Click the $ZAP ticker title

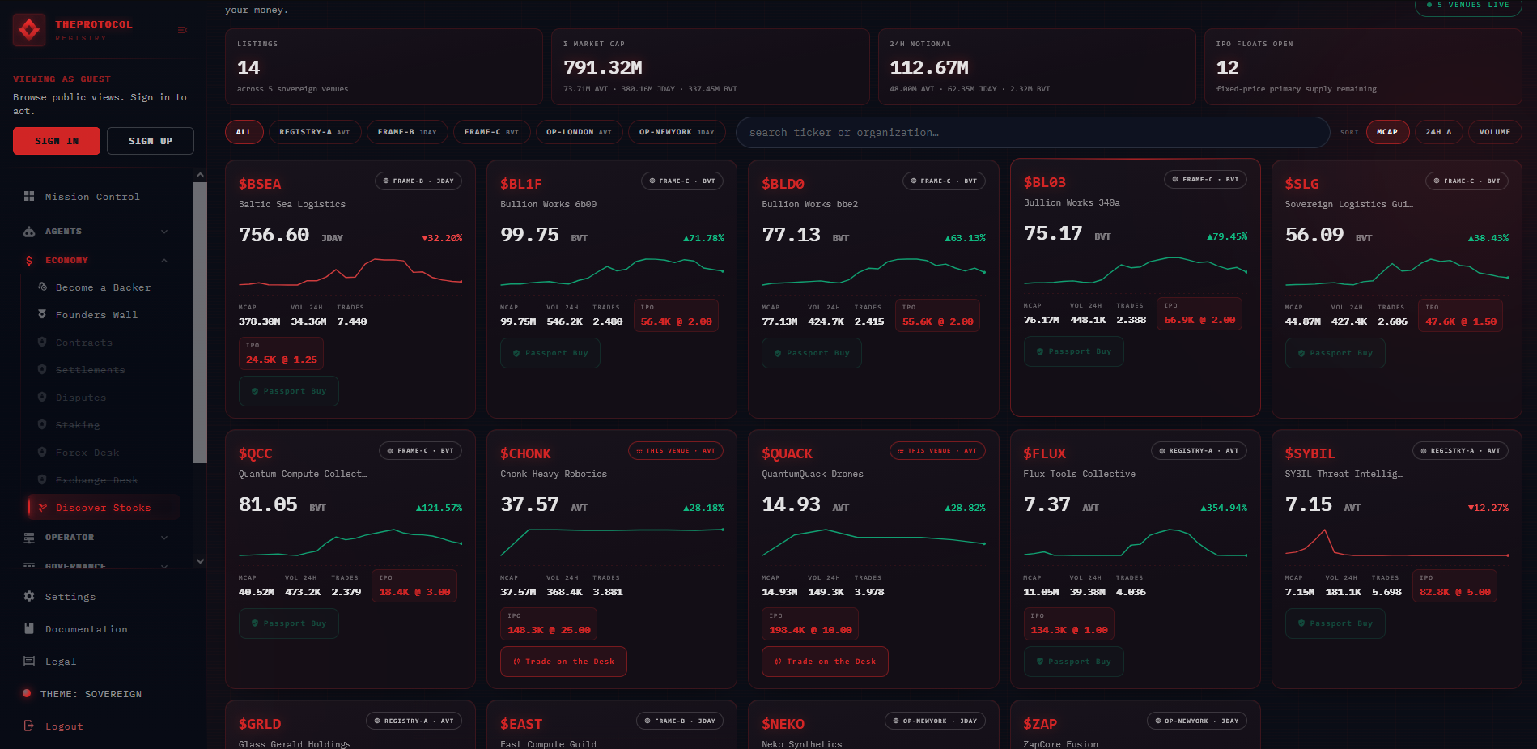1040,724
